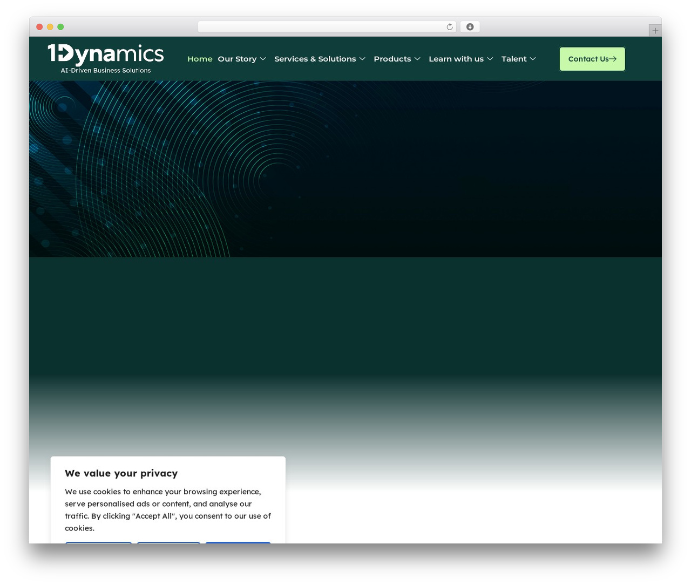Open the Talent menu
691x585 pixels.
pyautogui.click(x=514, y=59)
